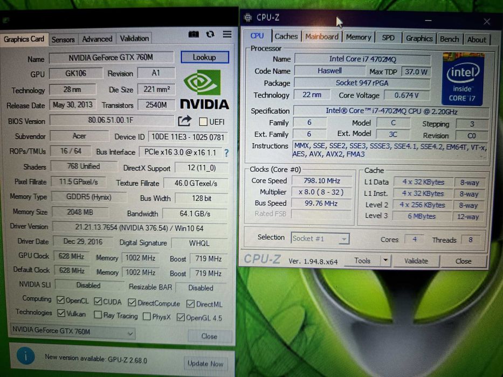Select the Graphics Card tab

[x=24, y=39]
